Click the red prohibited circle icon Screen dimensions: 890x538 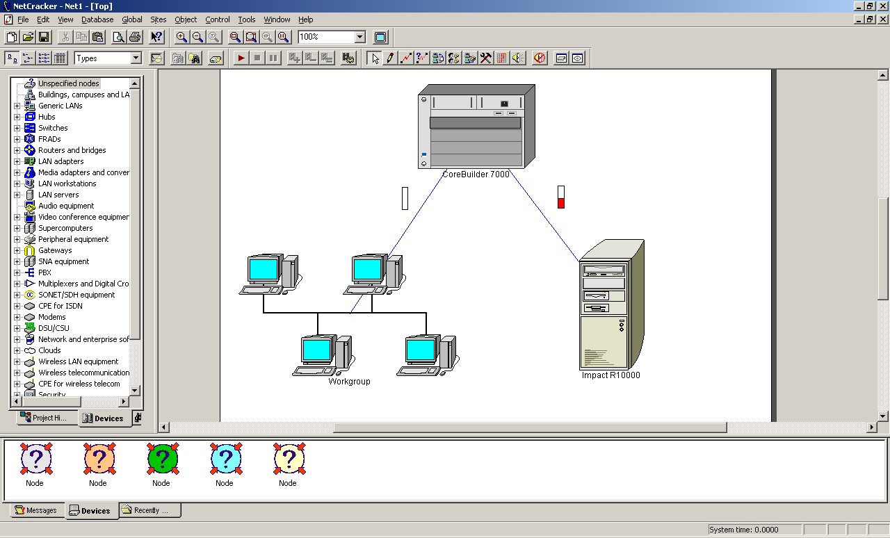[540, 58]
